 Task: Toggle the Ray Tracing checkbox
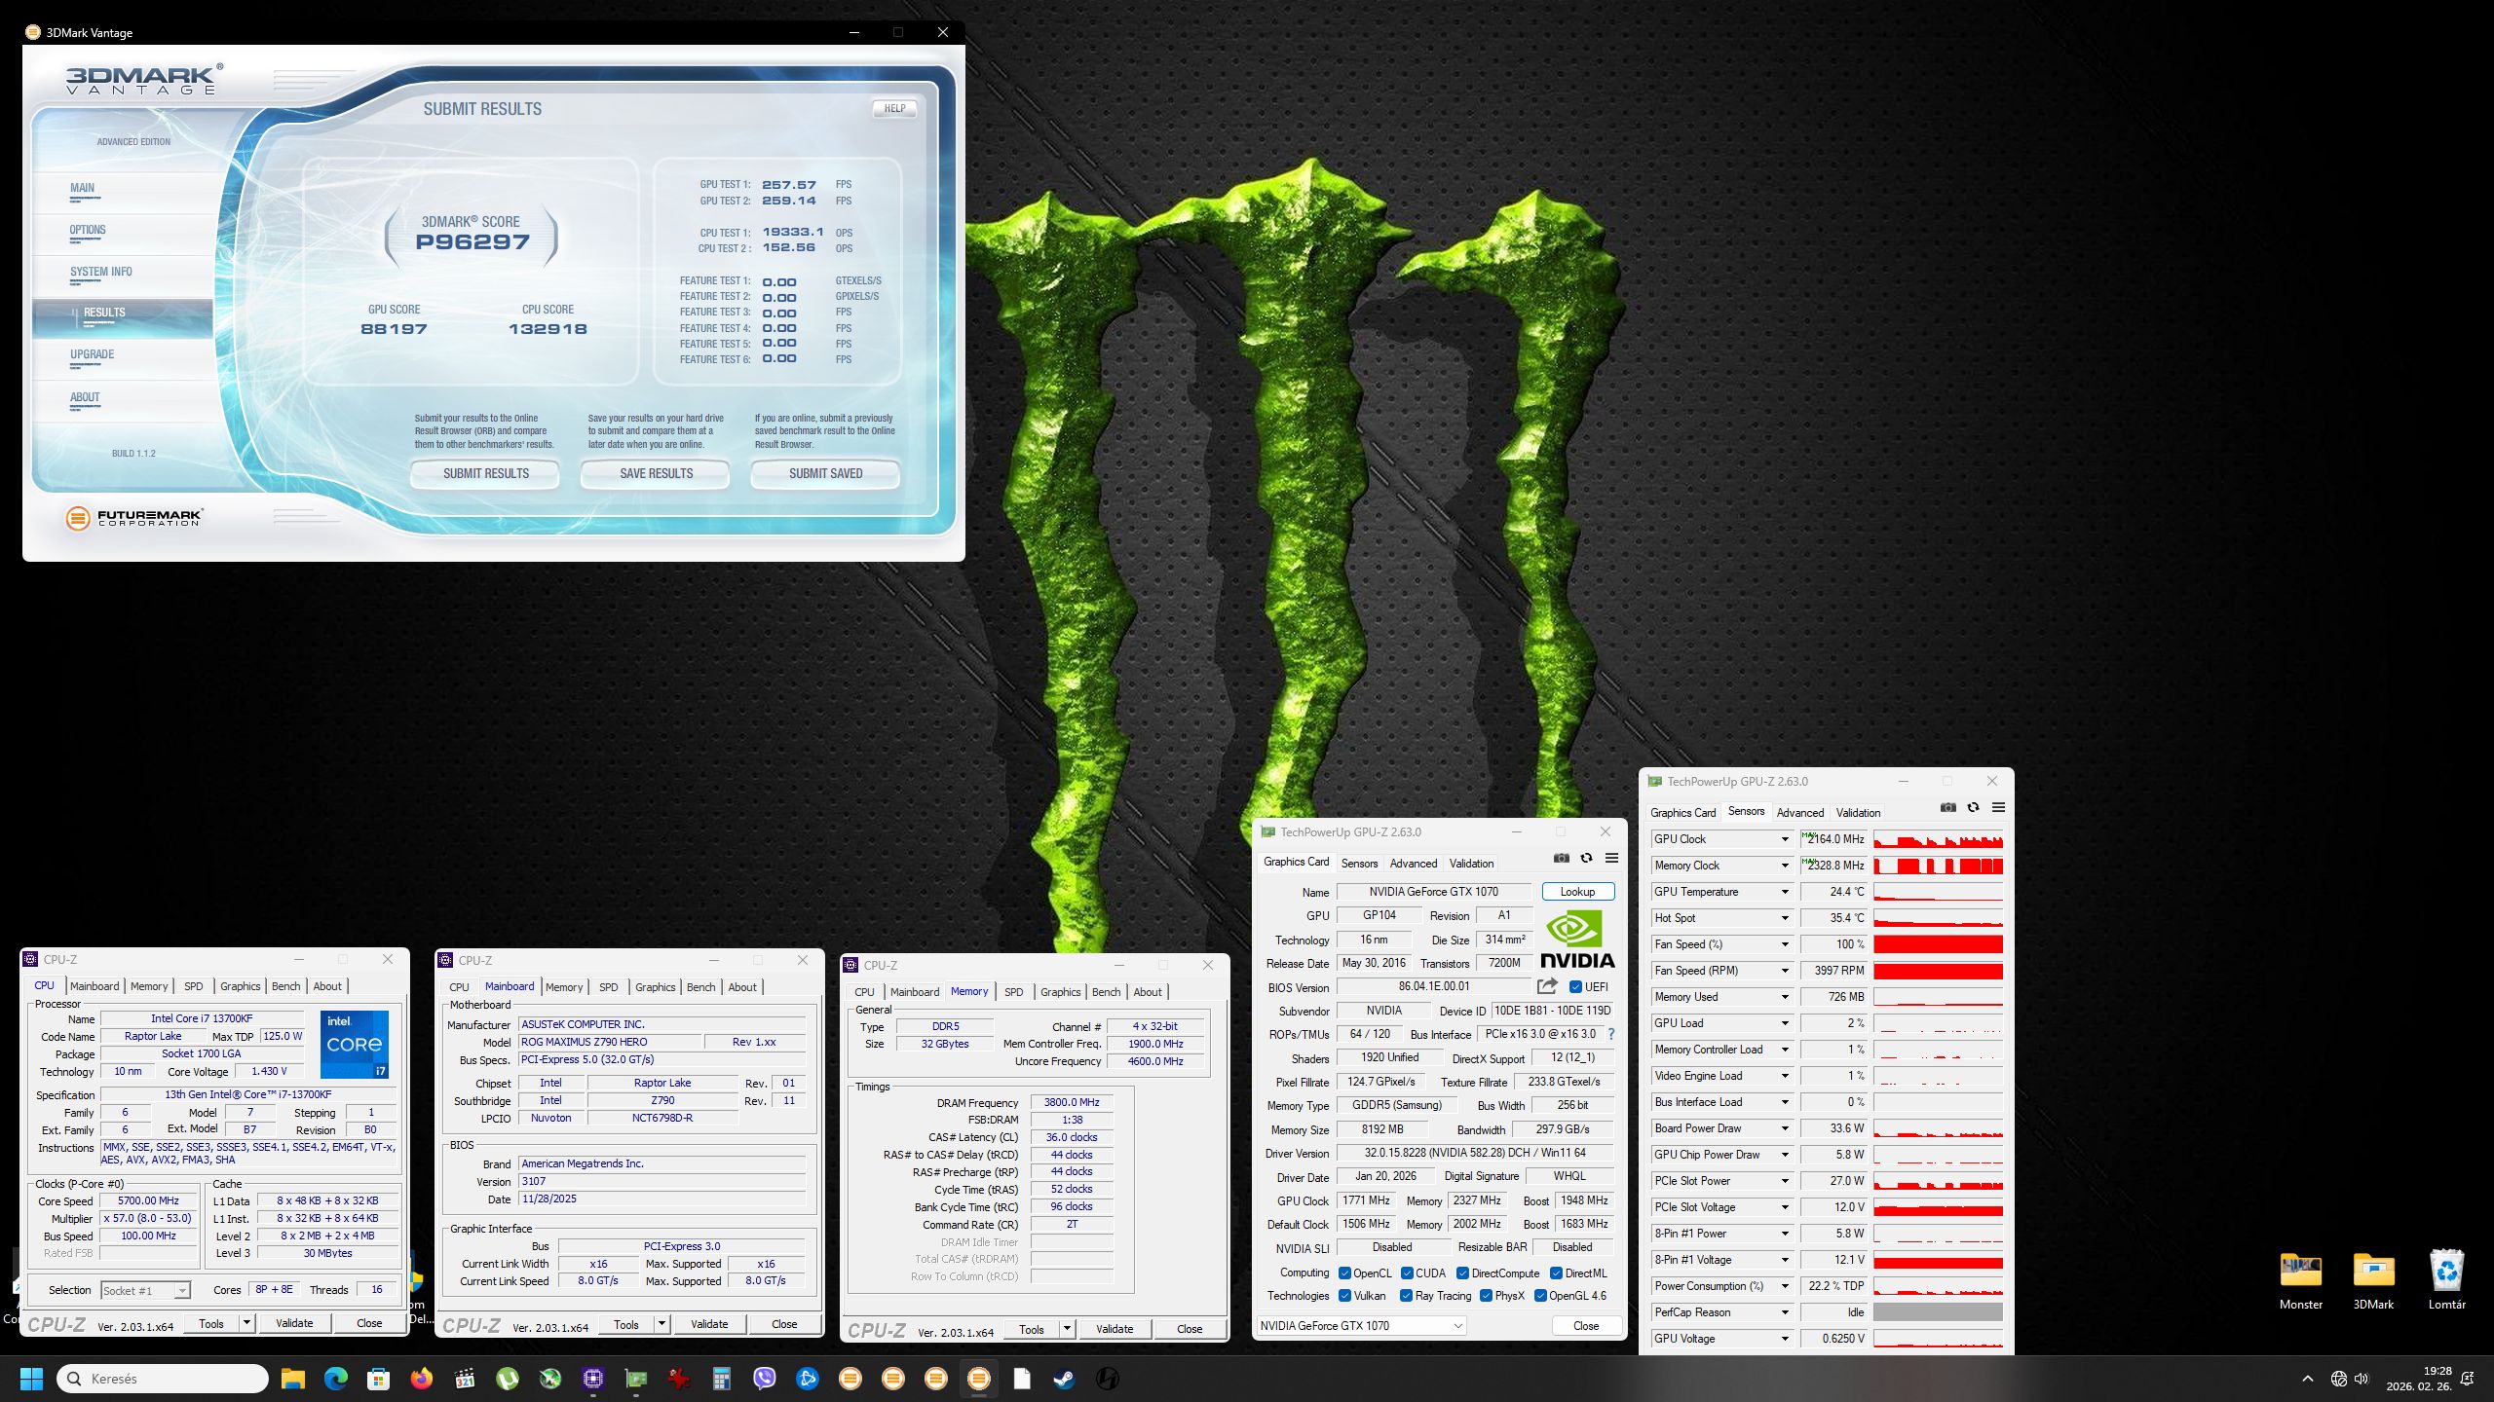pos(1406,1296)
